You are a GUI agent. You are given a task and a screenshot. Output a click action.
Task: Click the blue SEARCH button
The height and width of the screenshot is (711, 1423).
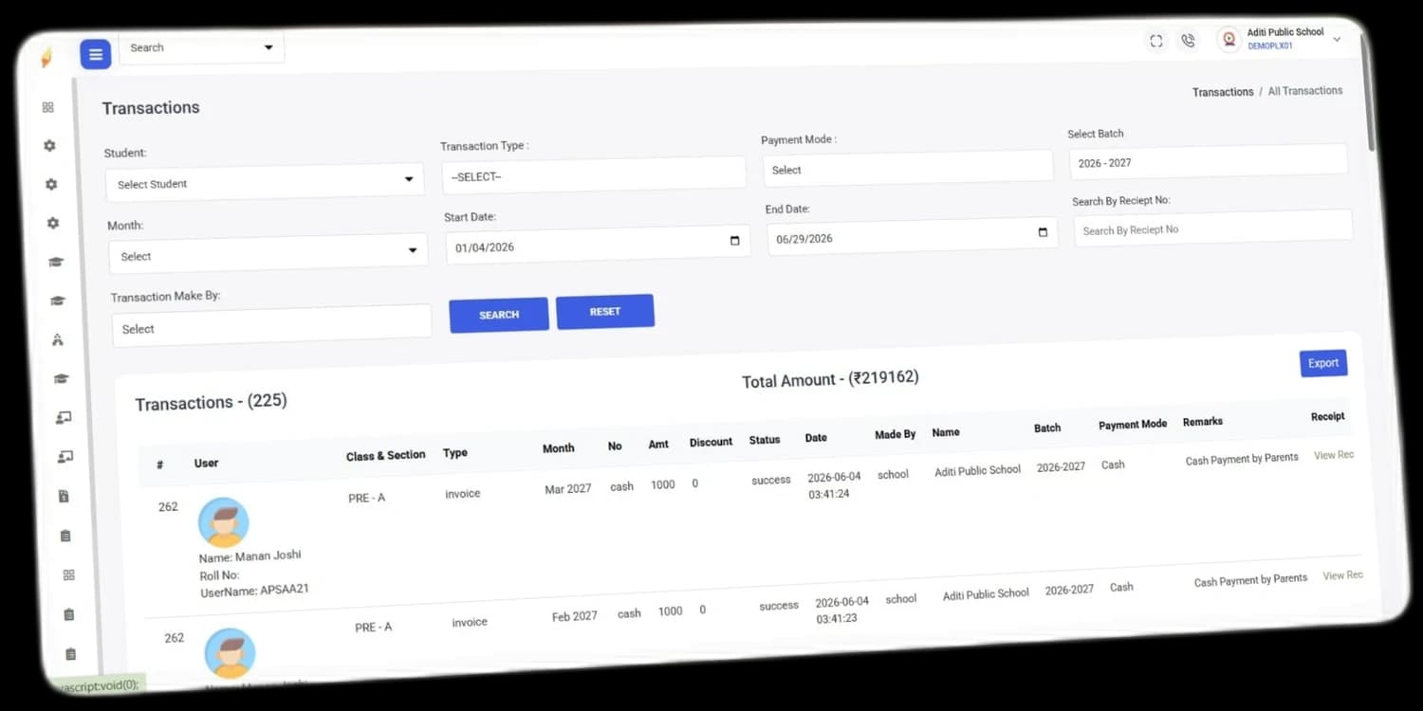499,315
